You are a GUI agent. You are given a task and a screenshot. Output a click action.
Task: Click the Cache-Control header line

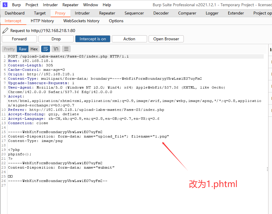click(36, 70)
